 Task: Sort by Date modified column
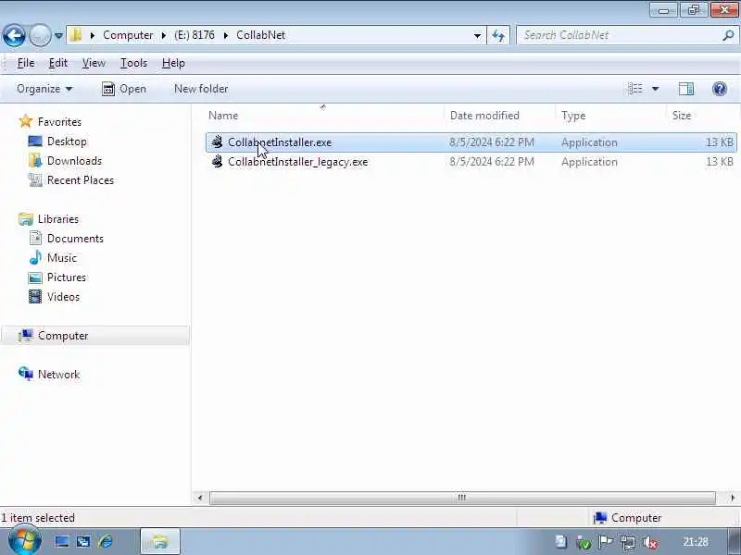(x=484, y=116)
